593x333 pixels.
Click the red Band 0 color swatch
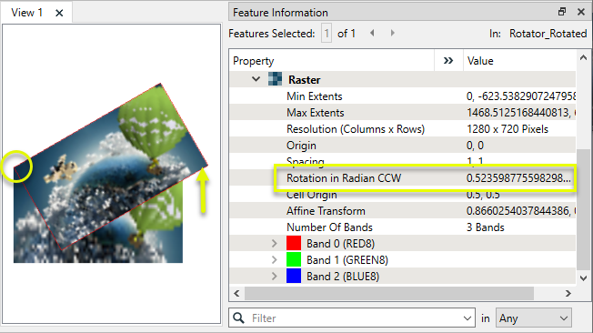point(294,243)
